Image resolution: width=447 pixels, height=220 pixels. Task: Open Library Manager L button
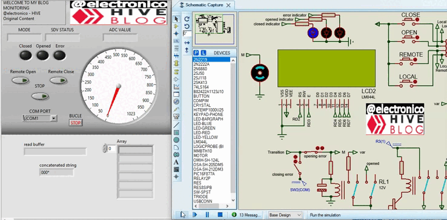(204, 53)
